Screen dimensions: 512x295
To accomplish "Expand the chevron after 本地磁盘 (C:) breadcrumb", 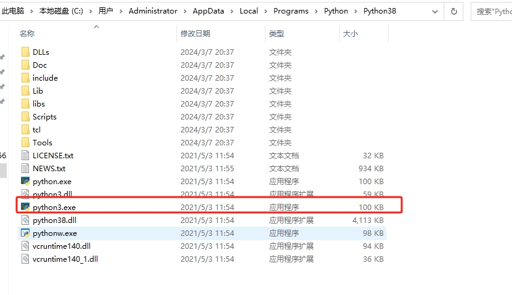I will coord(91,12).
